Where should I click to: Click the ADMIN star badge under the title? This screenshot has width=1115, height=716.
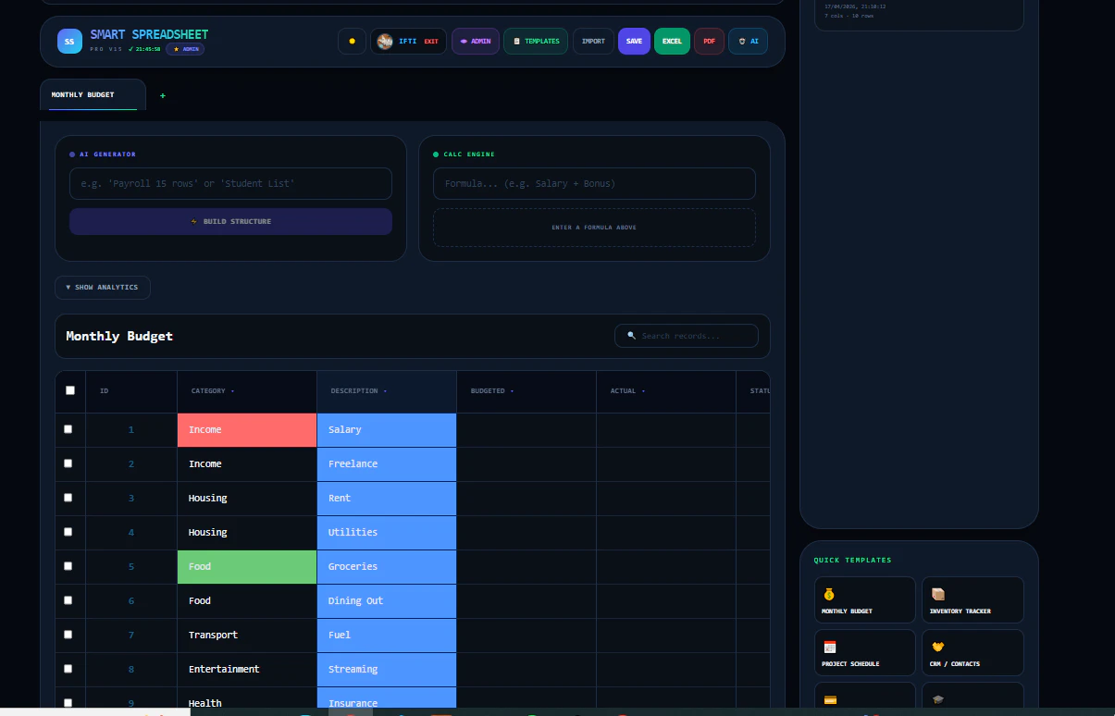(x=185, y=49)
